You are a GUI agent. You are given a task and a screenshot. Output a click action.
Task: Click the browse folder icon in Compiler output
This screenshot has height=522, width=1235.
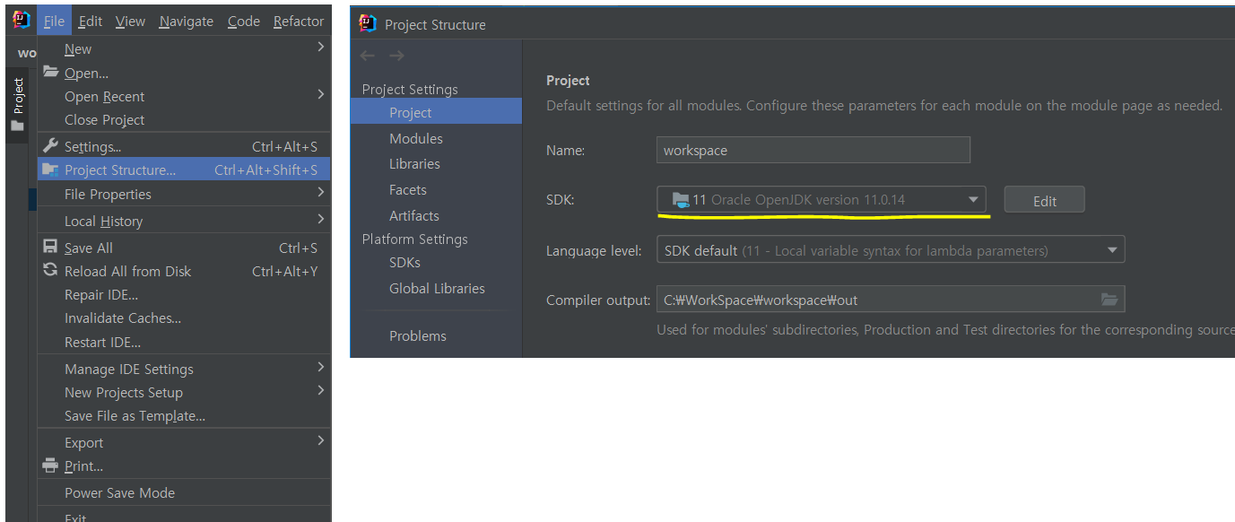(1109, 300)
